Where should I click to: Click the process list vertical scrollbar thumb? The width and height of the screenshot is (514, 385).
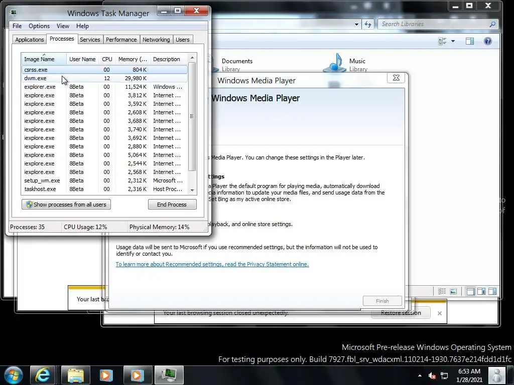coord(192,116)
